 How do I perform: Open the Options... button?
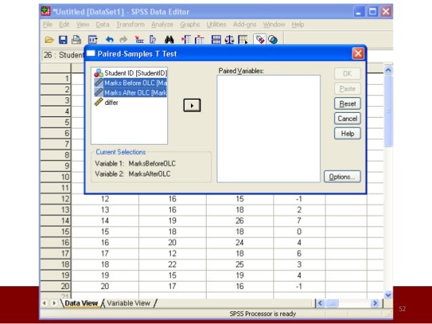click(342, 177)
